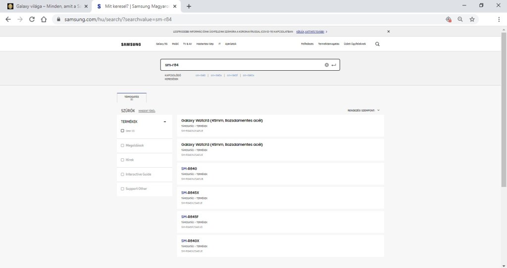Collapse the TERMÉKEK filter section

coord(164,121)
